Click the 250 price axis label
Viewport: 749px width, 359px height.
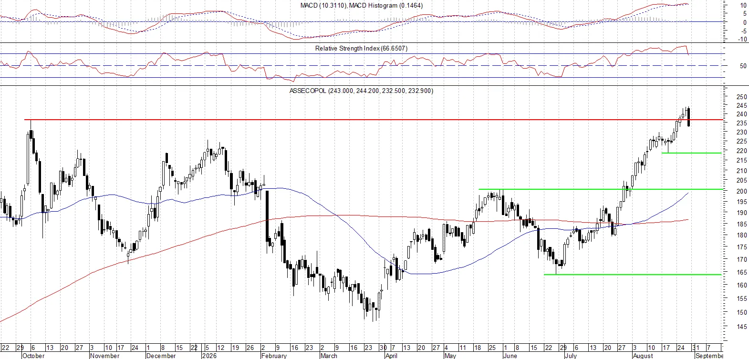point(742,97)
